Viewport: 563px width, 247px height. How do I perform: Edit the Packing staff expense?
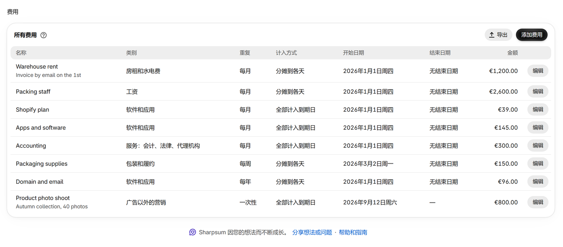pyautogui.click(x=537, y=91)
